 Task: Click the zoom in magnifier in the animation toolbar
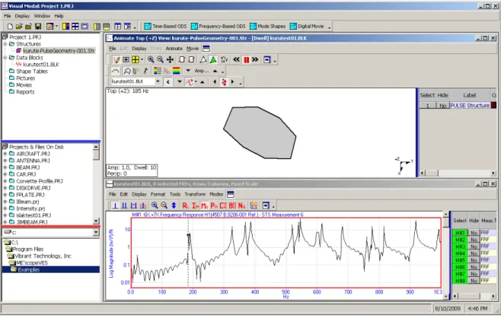[x=151, y=59]
